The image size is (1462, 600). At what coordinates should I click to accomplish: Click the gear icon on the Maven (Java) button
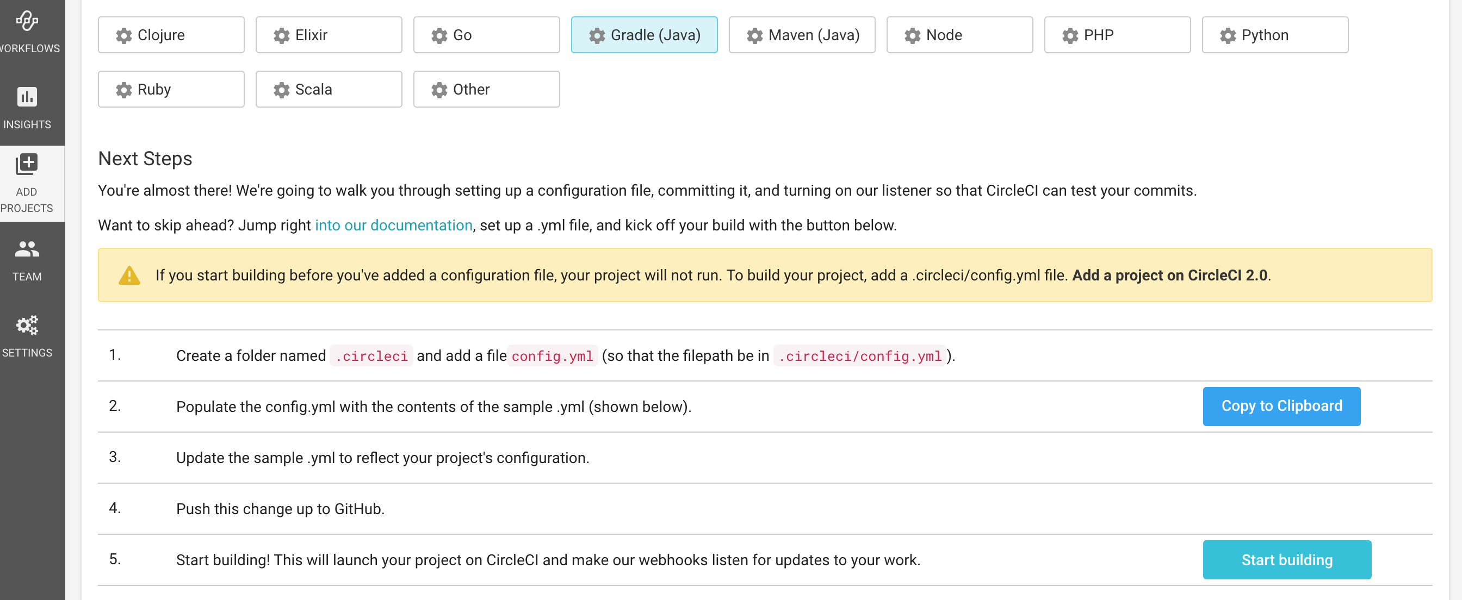[754, 36]
